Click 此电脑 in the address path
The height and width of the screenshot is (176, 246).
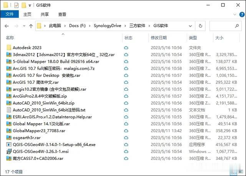pyautogui.click(x=55, y=26)
